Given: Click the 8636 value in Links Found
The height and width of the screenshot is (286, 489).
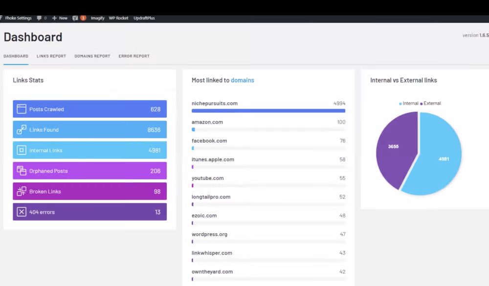Looking at the screenshot, I should click(x=154, y=130).
